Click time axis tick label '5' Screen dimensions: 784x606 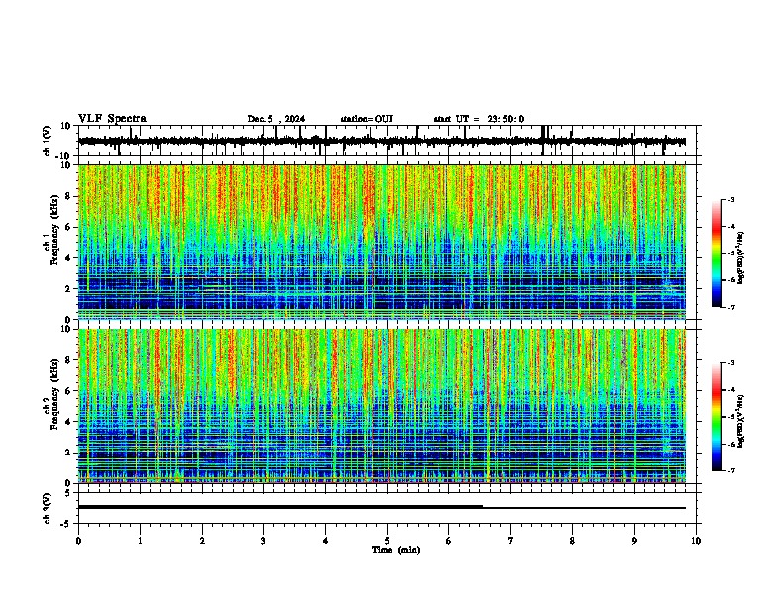387,541
